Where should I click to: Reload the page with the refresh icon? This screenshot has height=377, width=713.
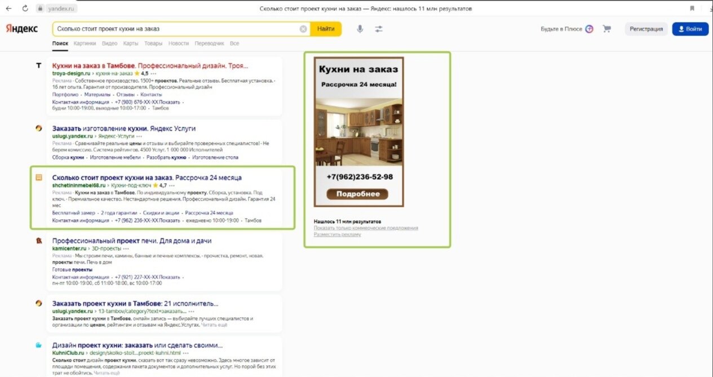[x=25, y=8]
